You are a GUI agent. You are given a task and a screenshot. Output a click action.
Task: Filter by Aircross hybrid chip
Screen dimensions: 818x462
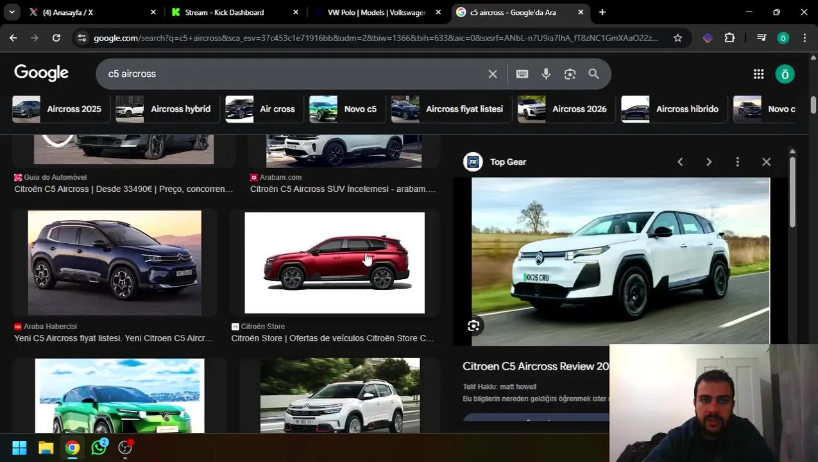167,109
